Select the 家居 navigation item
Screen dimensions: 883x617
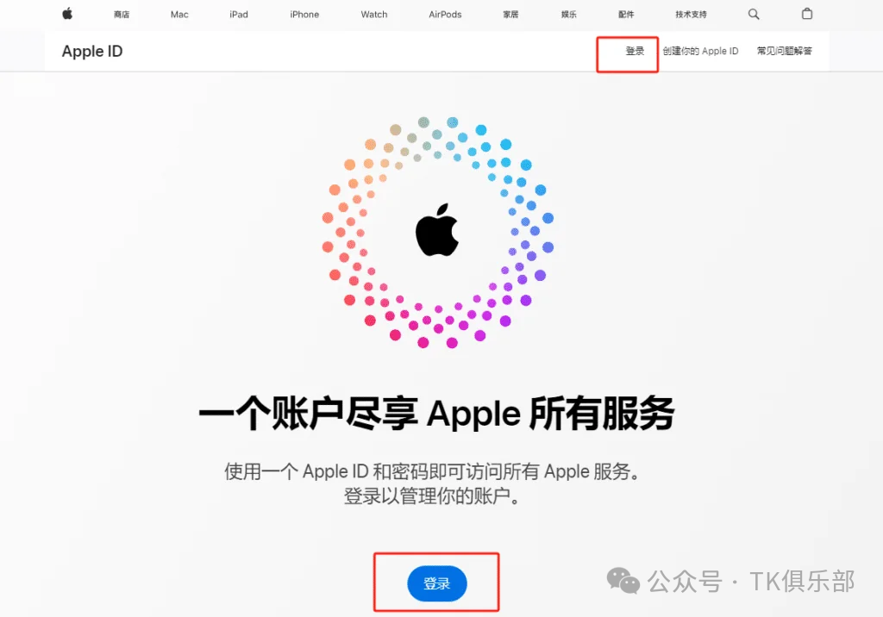click(510, 15)
